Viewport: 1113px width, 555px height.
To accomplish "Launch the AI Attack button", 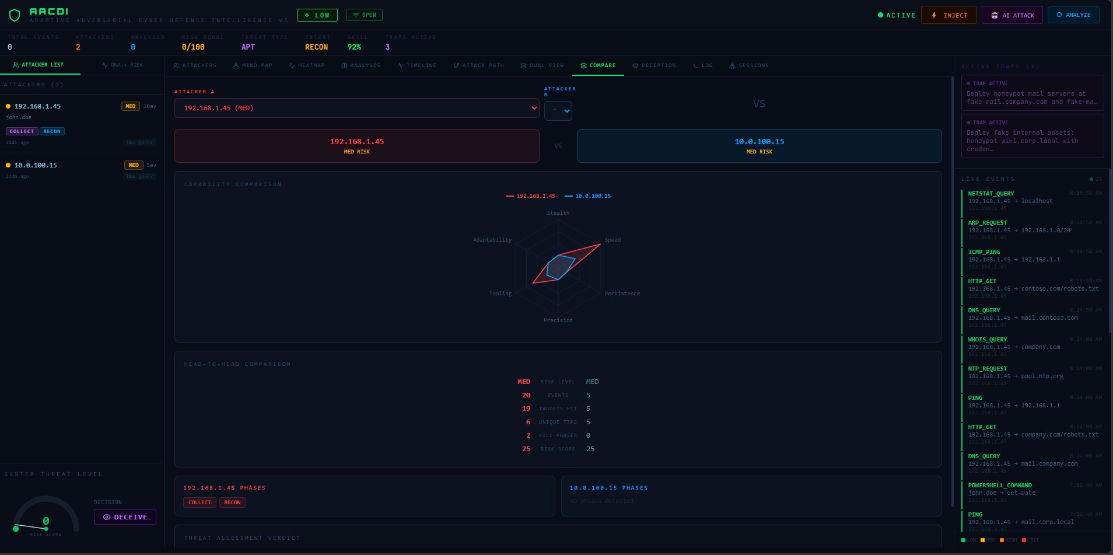I will point(1012,15).
